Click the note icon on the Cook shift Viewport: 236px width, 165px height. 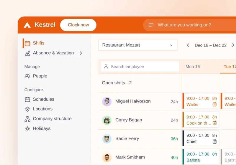coord(214,123)
